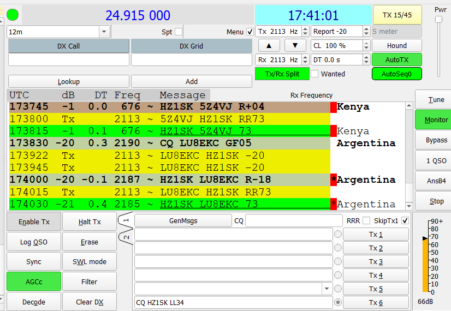This screenshot has height=311, width=451.
Task: Click the decode list scroll up arrow
Action: (409, 106)
